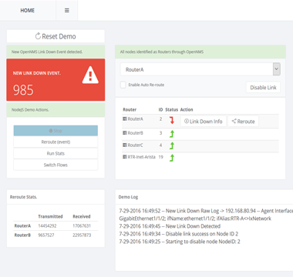This screenshot has height=277, width=293.
Task: Click the RTR-Inet-Arista server icon
Action: pyautogui.click(x=125, y=157)
